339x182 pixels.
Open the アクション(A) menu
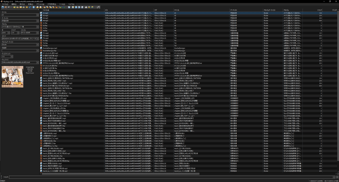tap(40, 4)
